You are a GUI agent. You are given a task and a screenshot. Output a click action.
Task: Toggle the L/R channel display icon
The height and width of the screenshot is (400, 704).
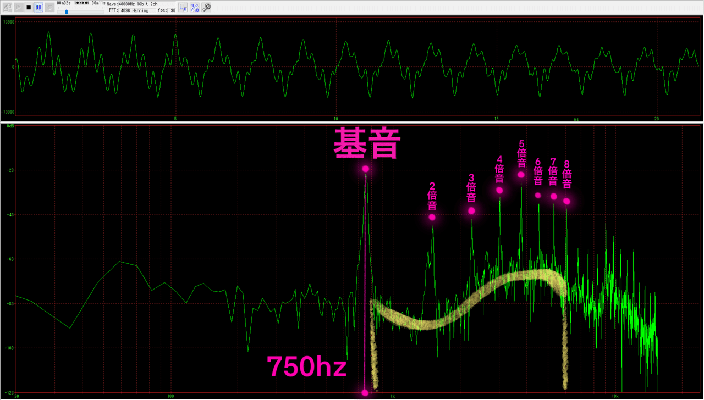click(x=183, y=8)
